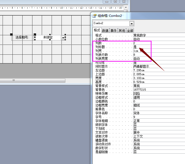Viewport: 185px width, 164px height.
Task: Edit the 滚动条对齐 value 系统
Action: point(159,144)
